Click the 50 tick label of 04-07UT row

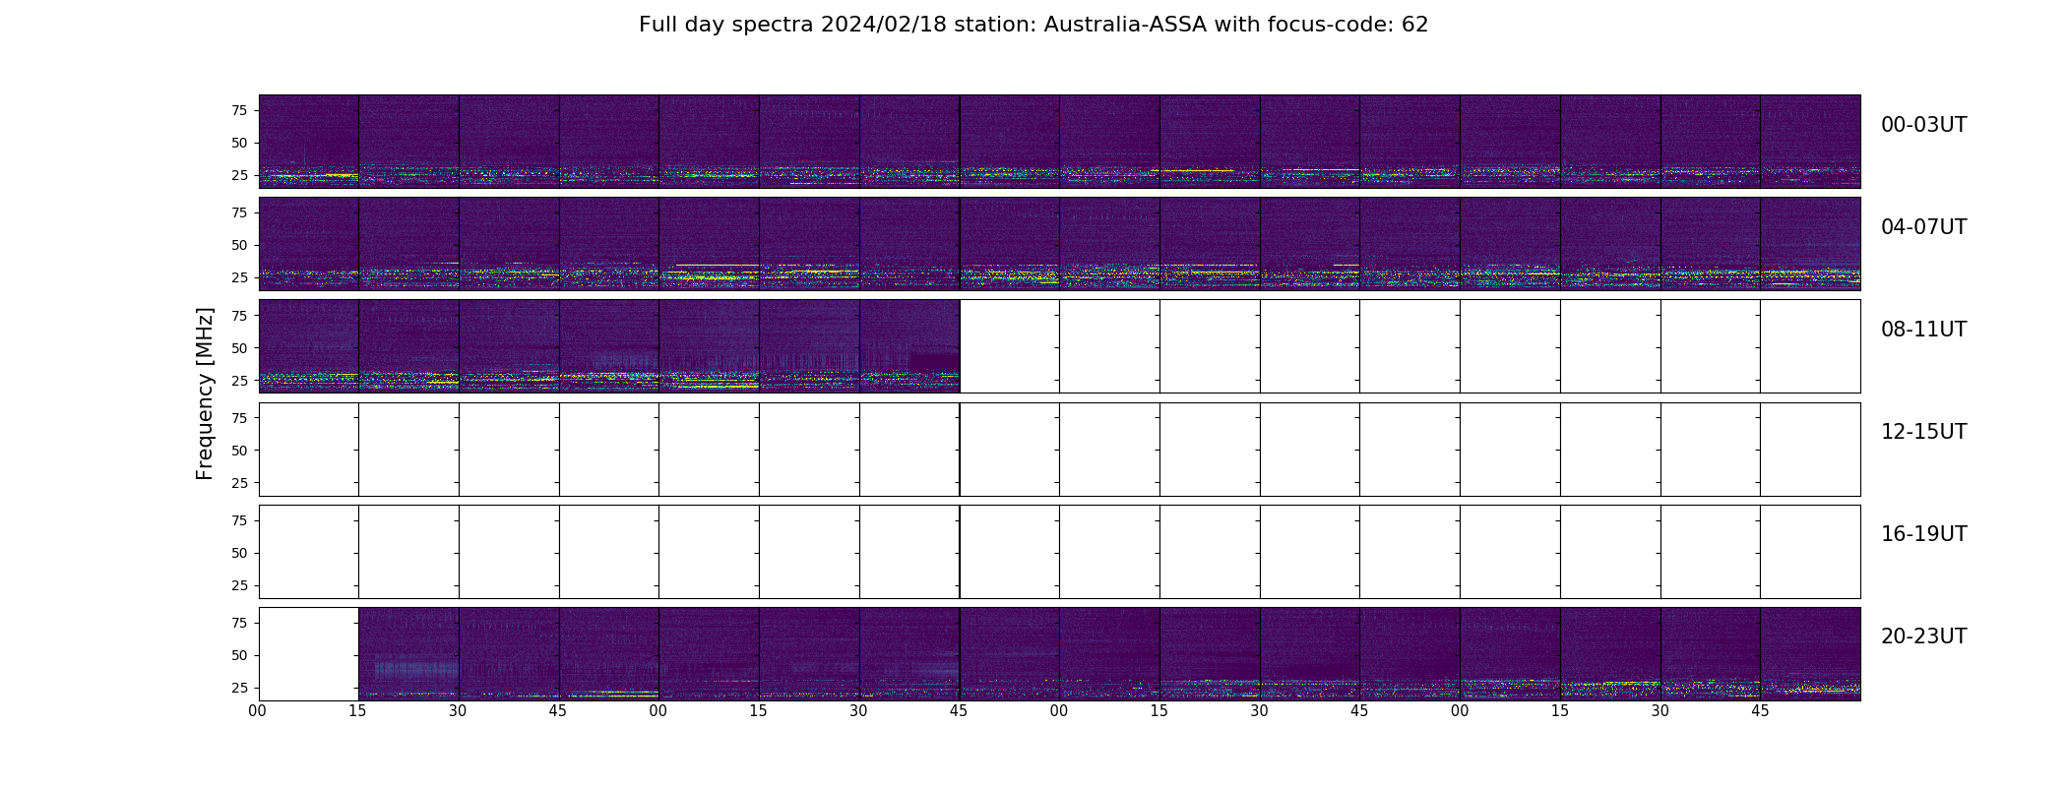239,245
